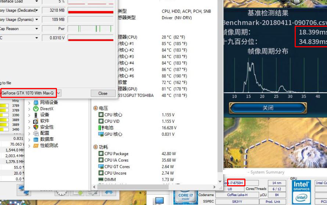The height and width of the screenshot is (205, 327).
Task: Open the dropdown arrow beside 0.8310 V
Action: (x=37, y=38)
